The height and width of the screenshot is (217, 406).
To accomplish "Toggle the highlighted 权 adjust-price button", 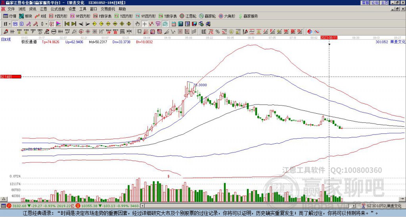I will [x=52, y=24].
